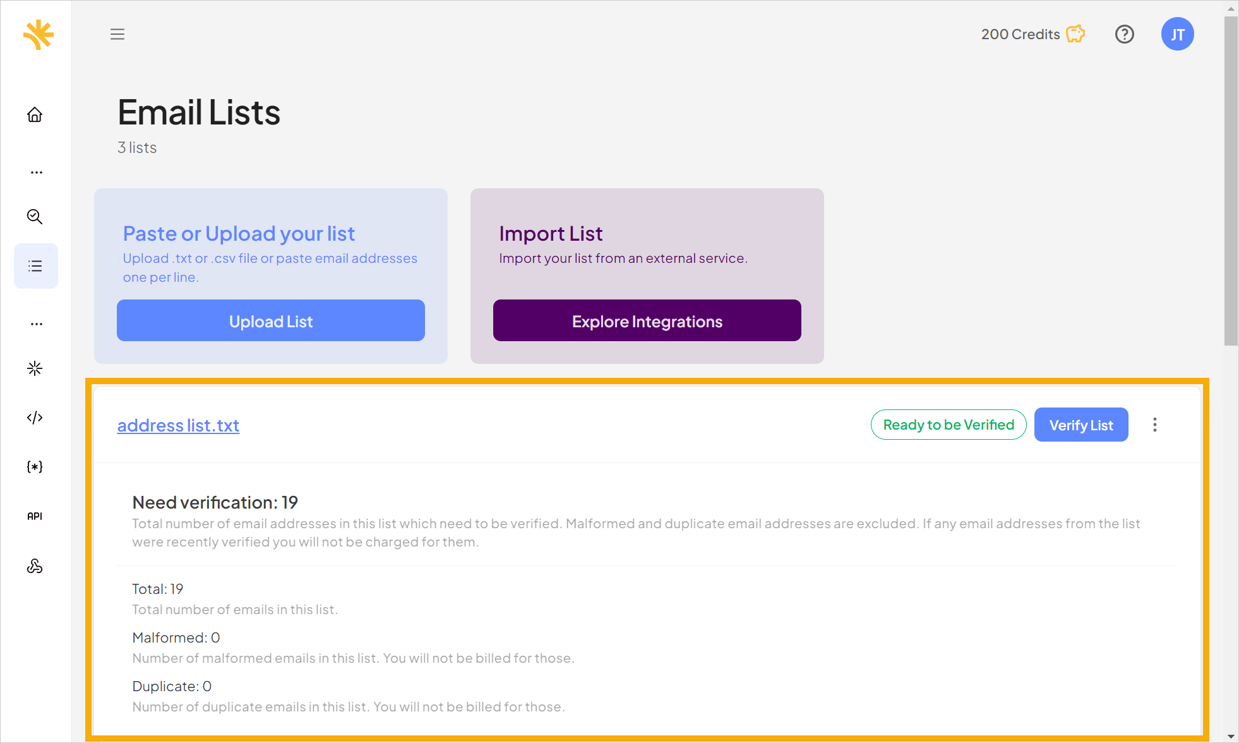Click the webhook/integrations icon in sidebar
The width and height of the screenshot is (1239, 743).
[x=35, y=565]
